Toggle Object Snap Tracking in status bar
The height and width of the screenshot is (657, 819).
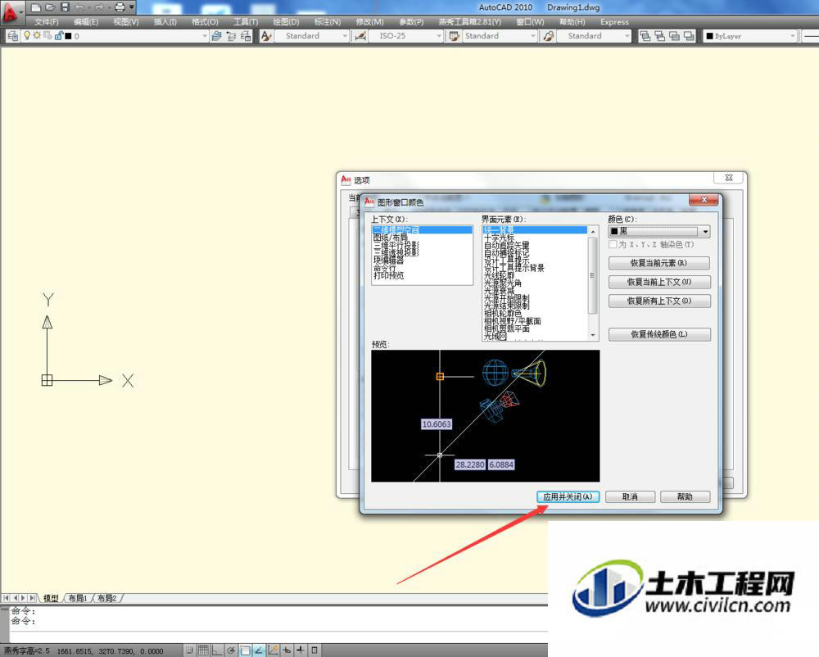tap(259, 650)
